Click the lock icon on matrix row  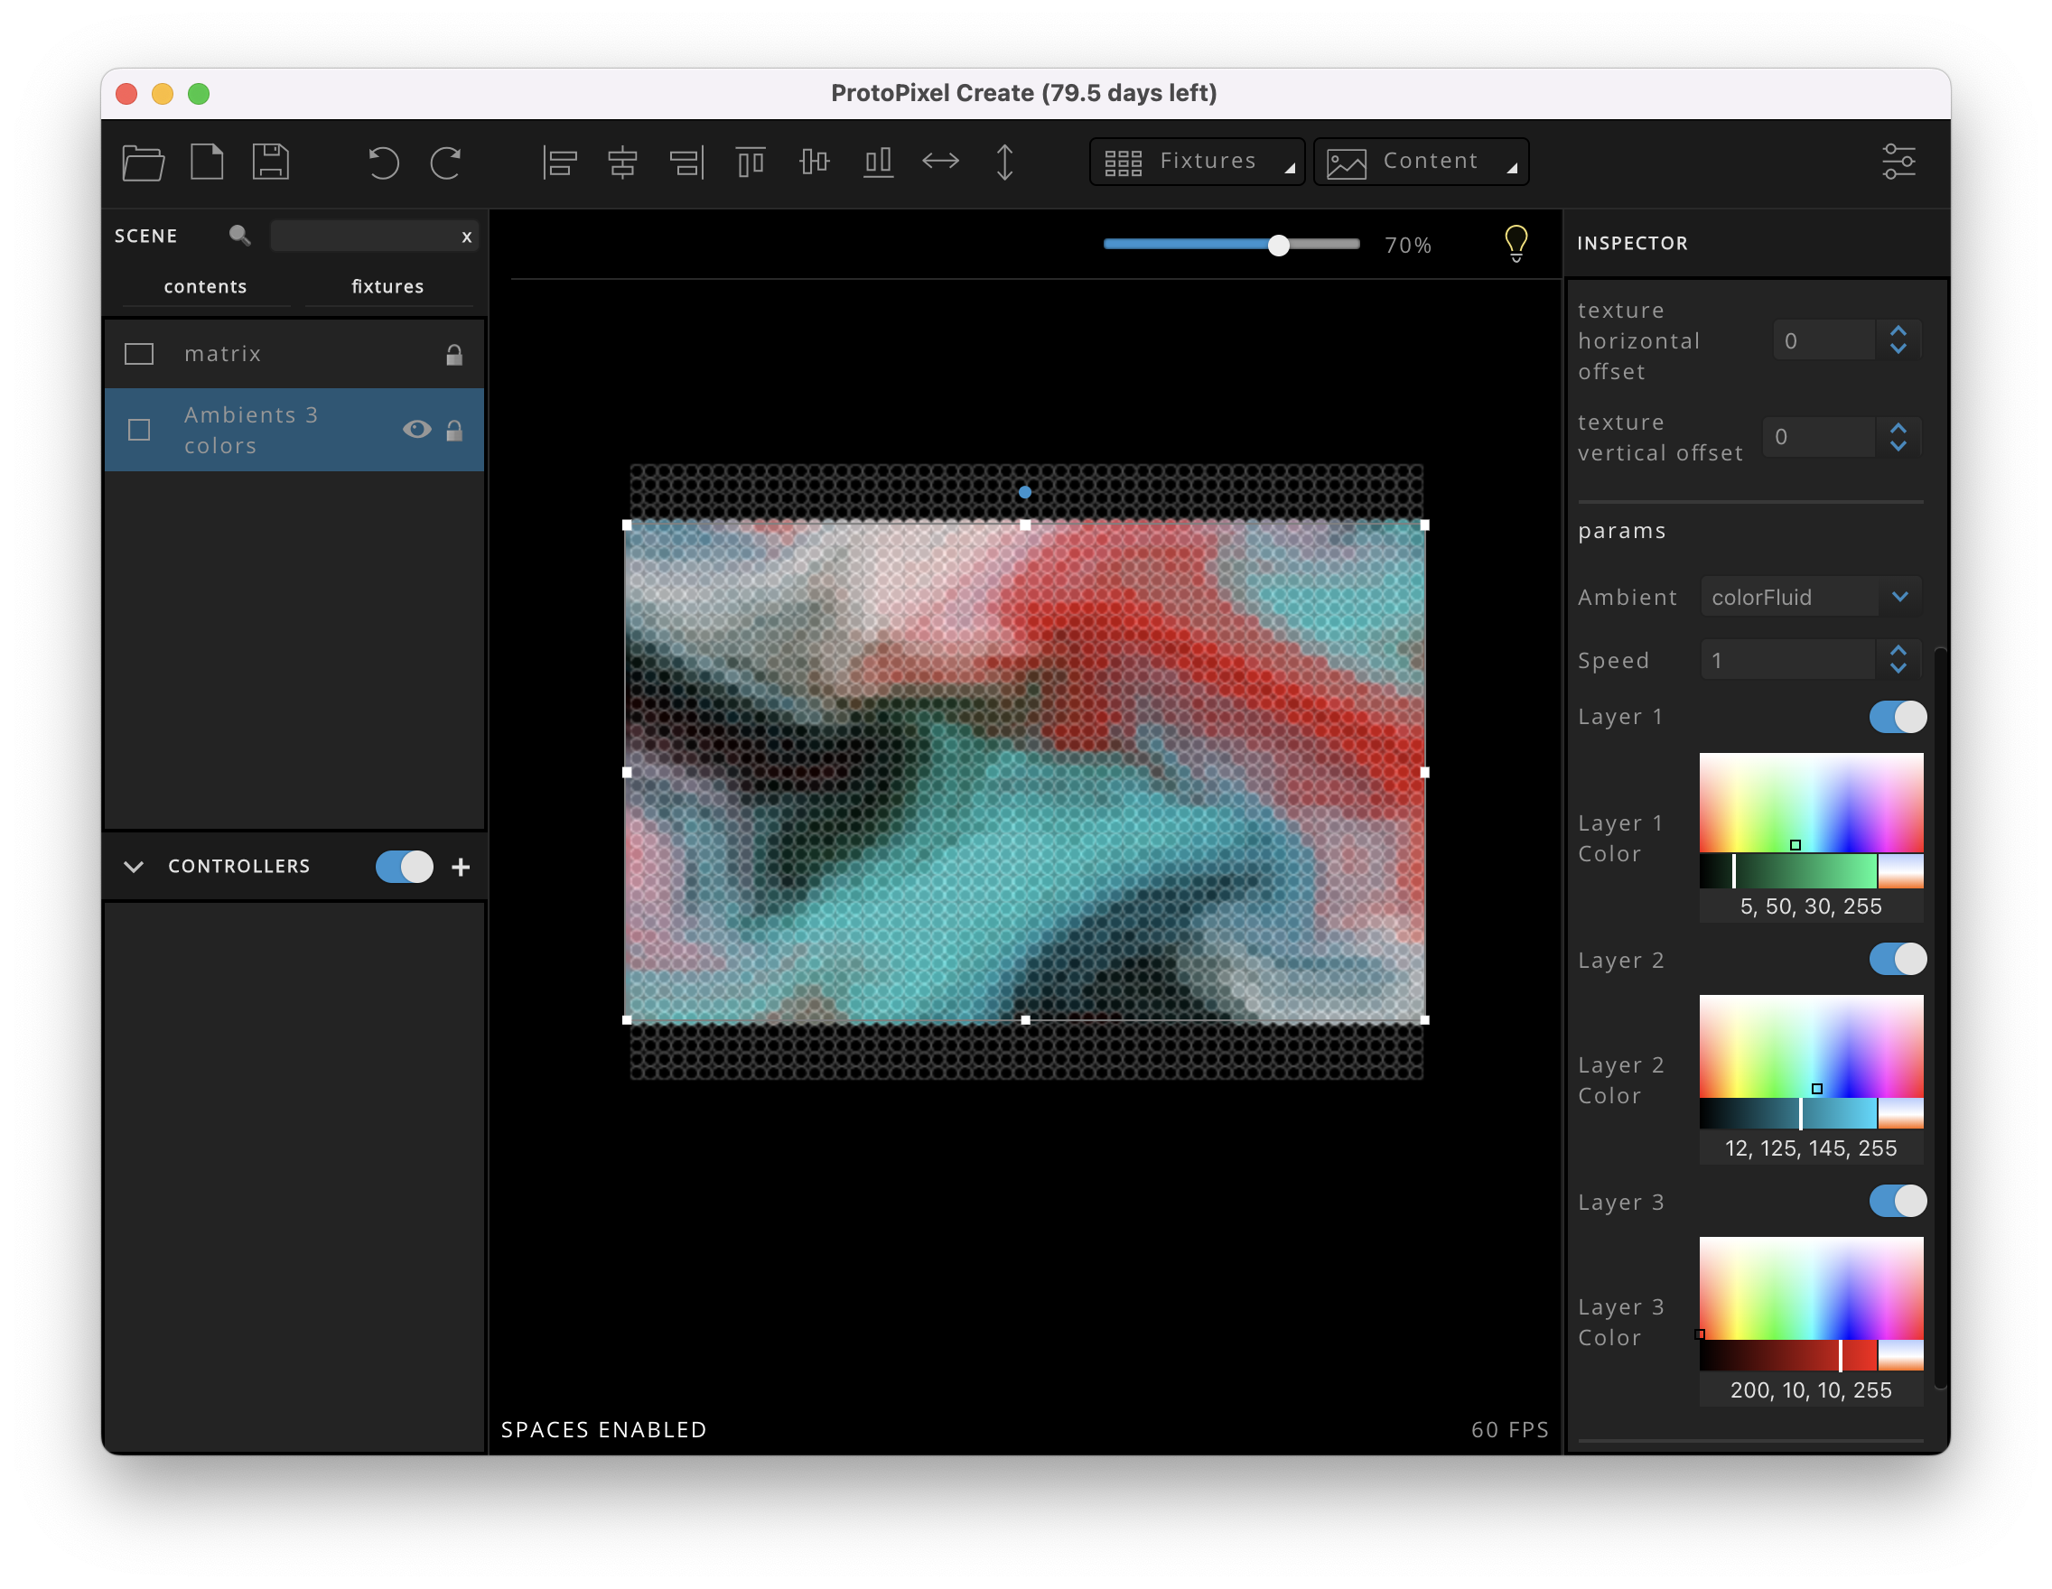tap(453, 354)
